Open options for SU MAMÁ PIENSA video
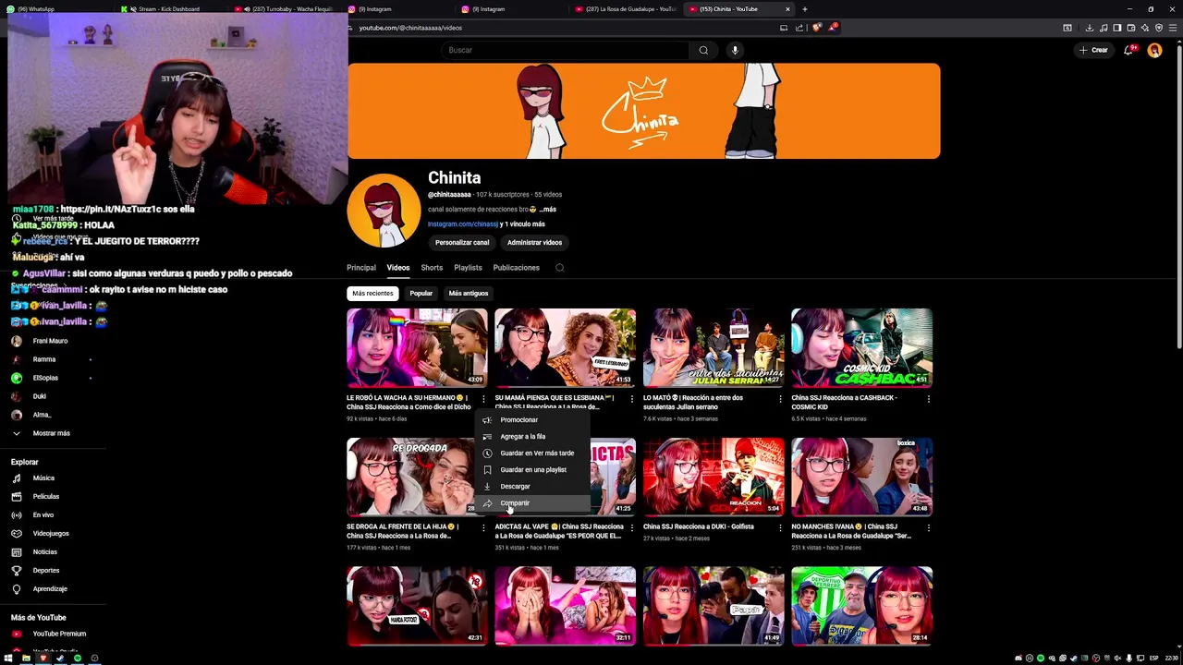Screen dimensions: 1183x665 tap(632, 399)
